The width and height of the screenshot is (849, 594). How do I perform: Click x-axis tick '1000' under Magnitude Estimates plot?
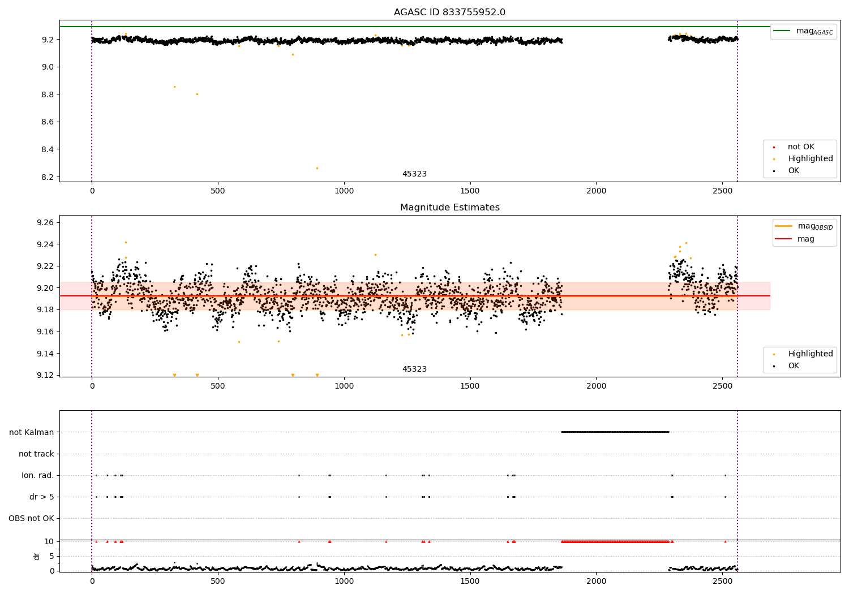(x=344, y=386)
